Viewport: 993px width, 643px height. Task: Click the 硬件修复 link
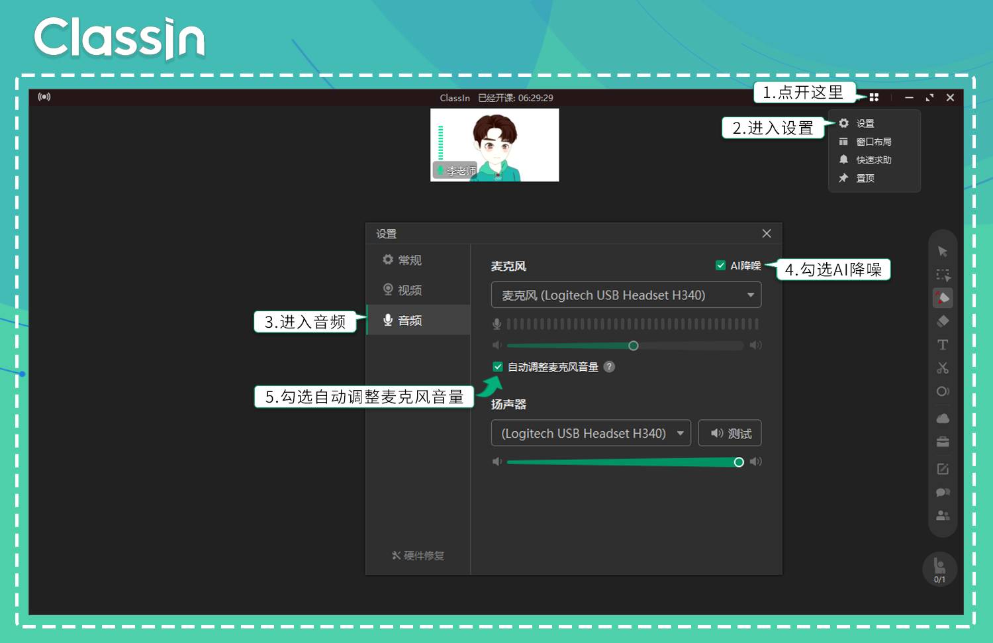[418, 556]
